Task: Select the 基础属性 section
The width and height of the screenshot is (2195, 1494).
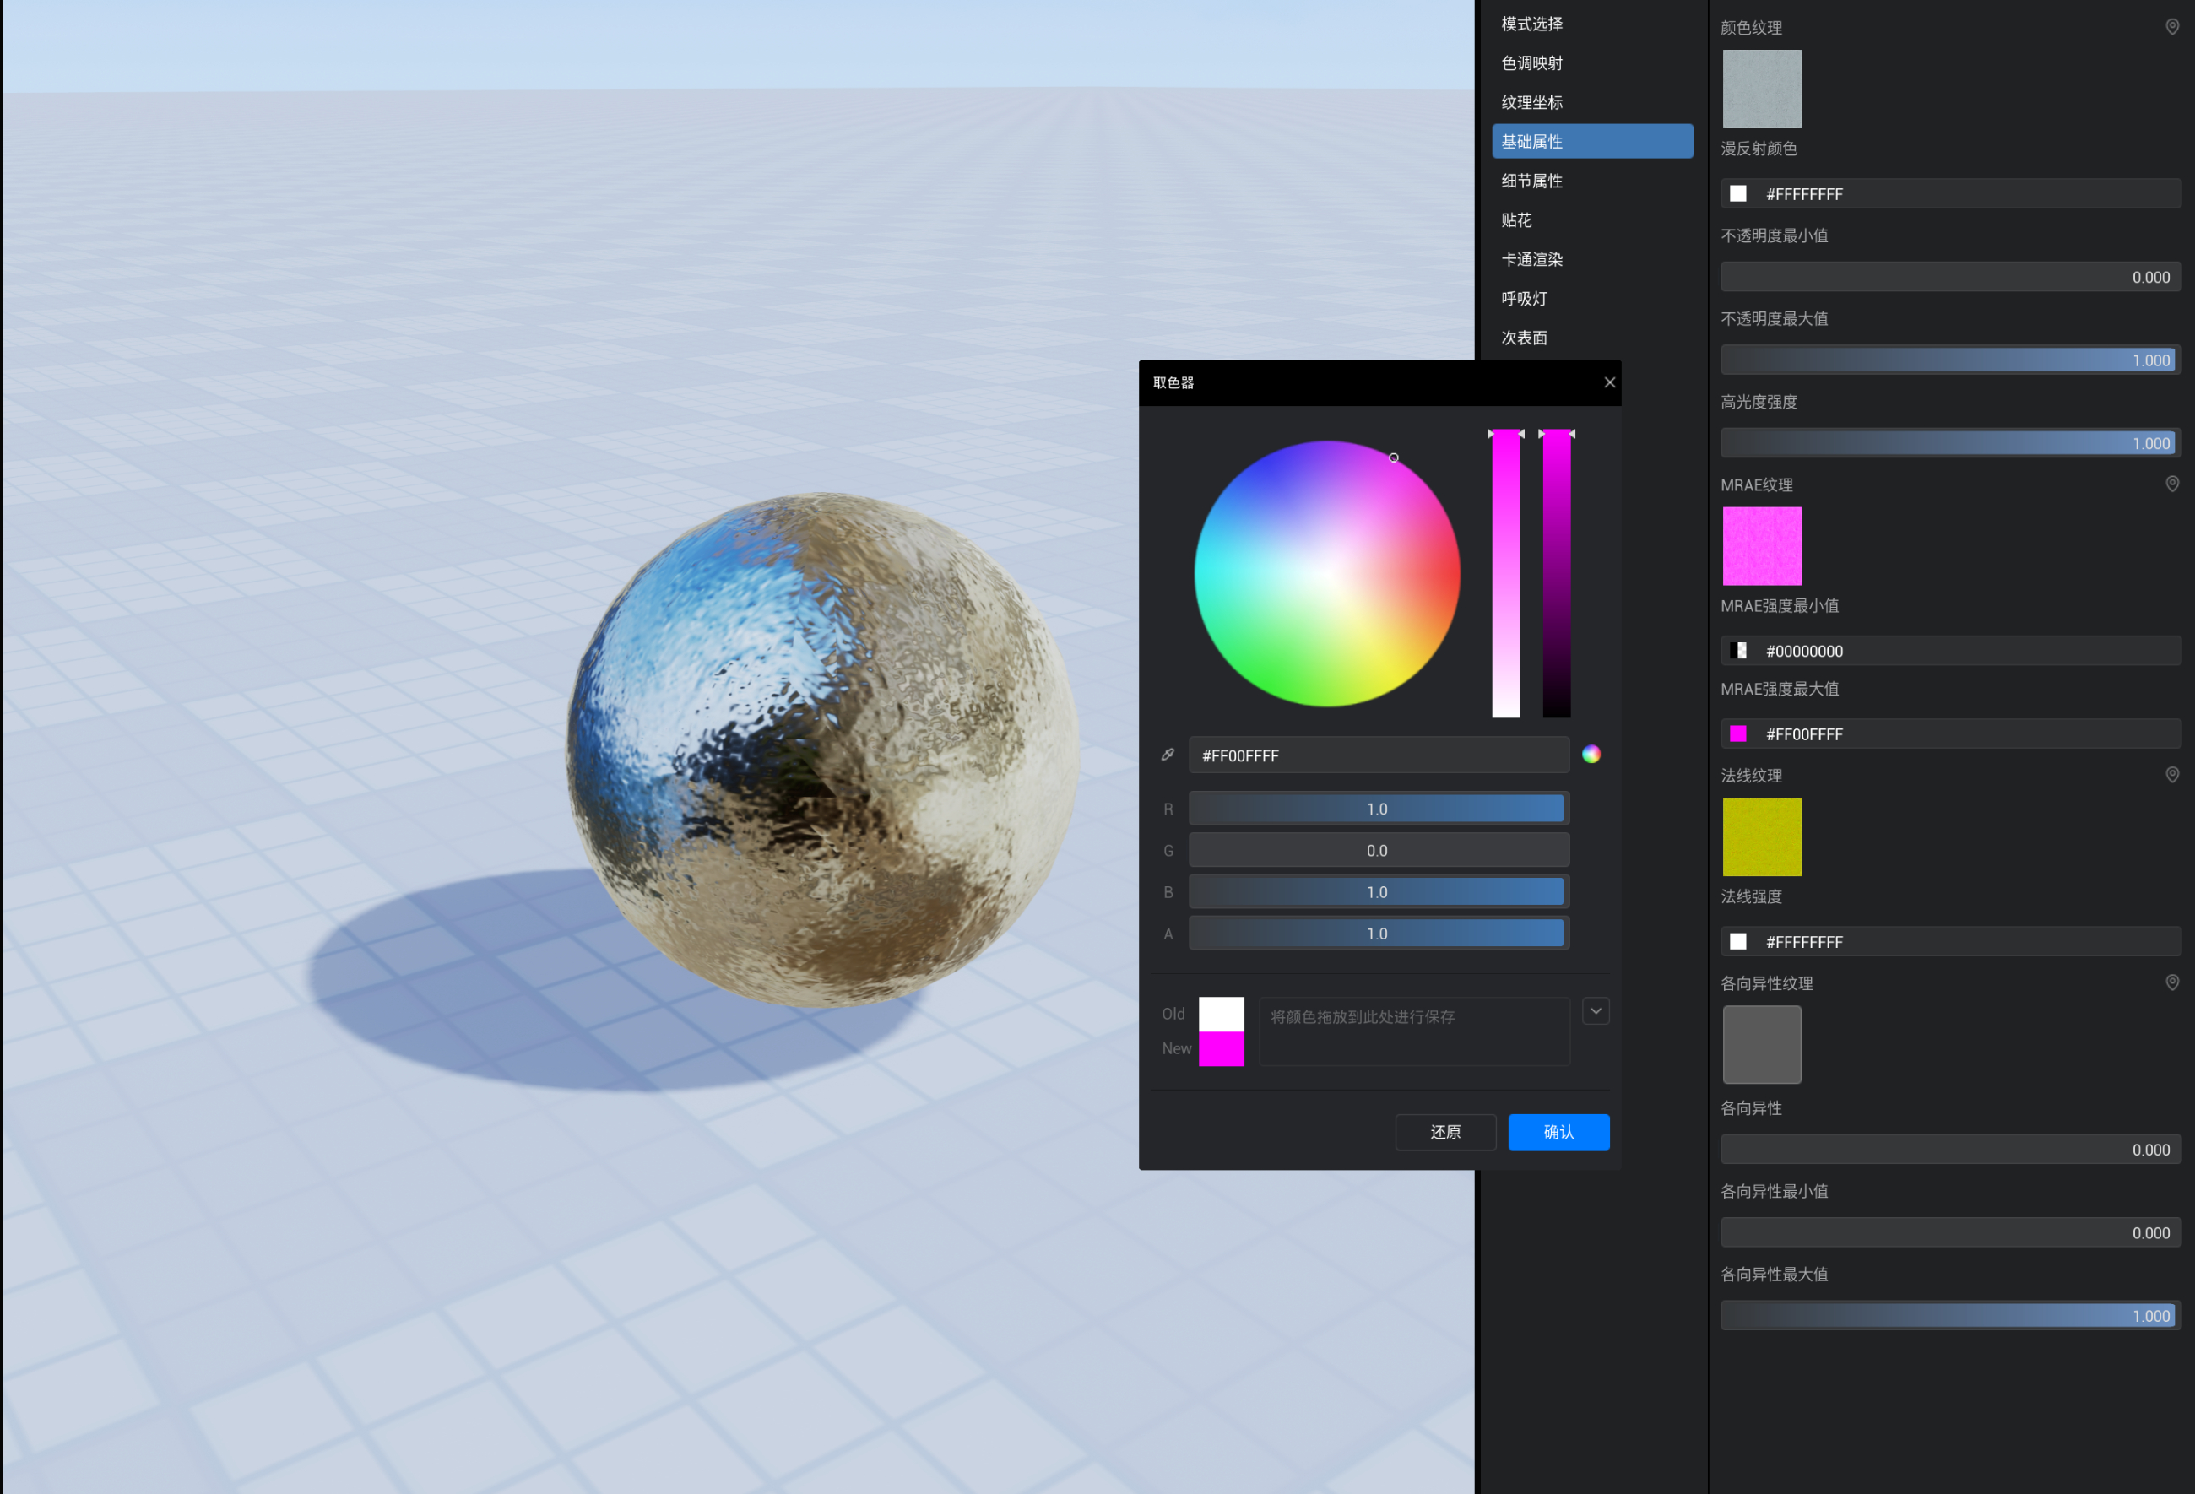Action: (1592, 142)
